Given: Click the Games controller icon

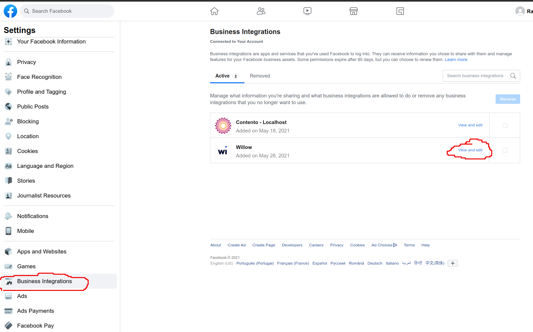Looking at the screenshot, I should coord(8,266).
